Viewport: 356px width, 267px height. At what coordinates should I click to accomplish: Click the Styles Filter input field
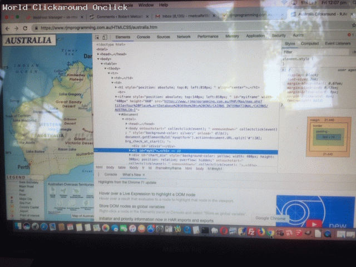pyautogui.click(x=315, y=52)
